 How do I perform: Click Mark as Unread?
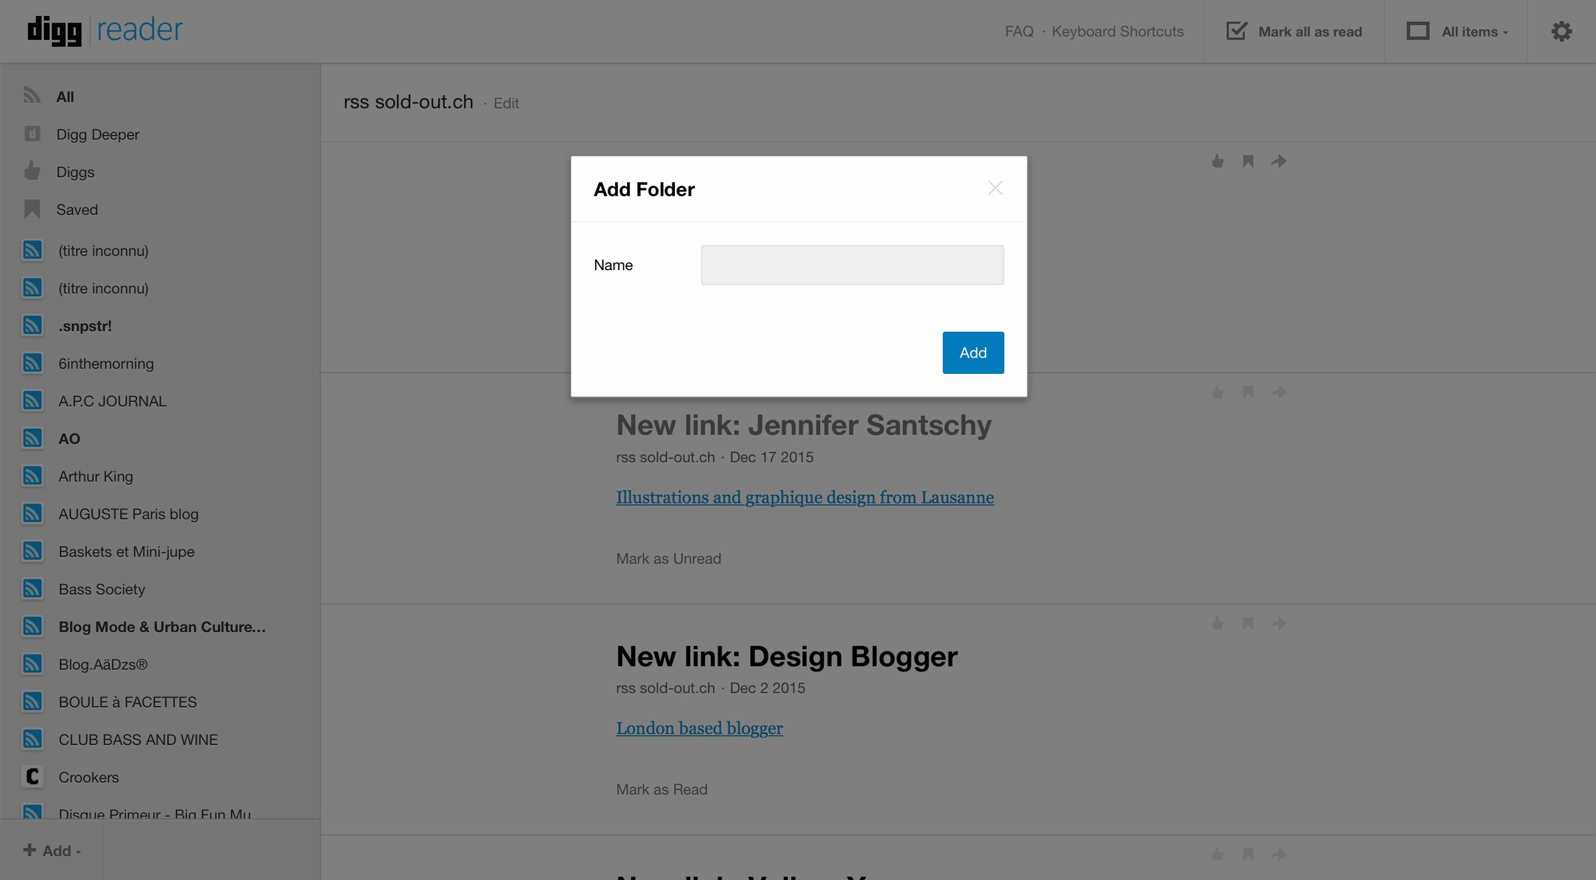click(x=668, y=559)
